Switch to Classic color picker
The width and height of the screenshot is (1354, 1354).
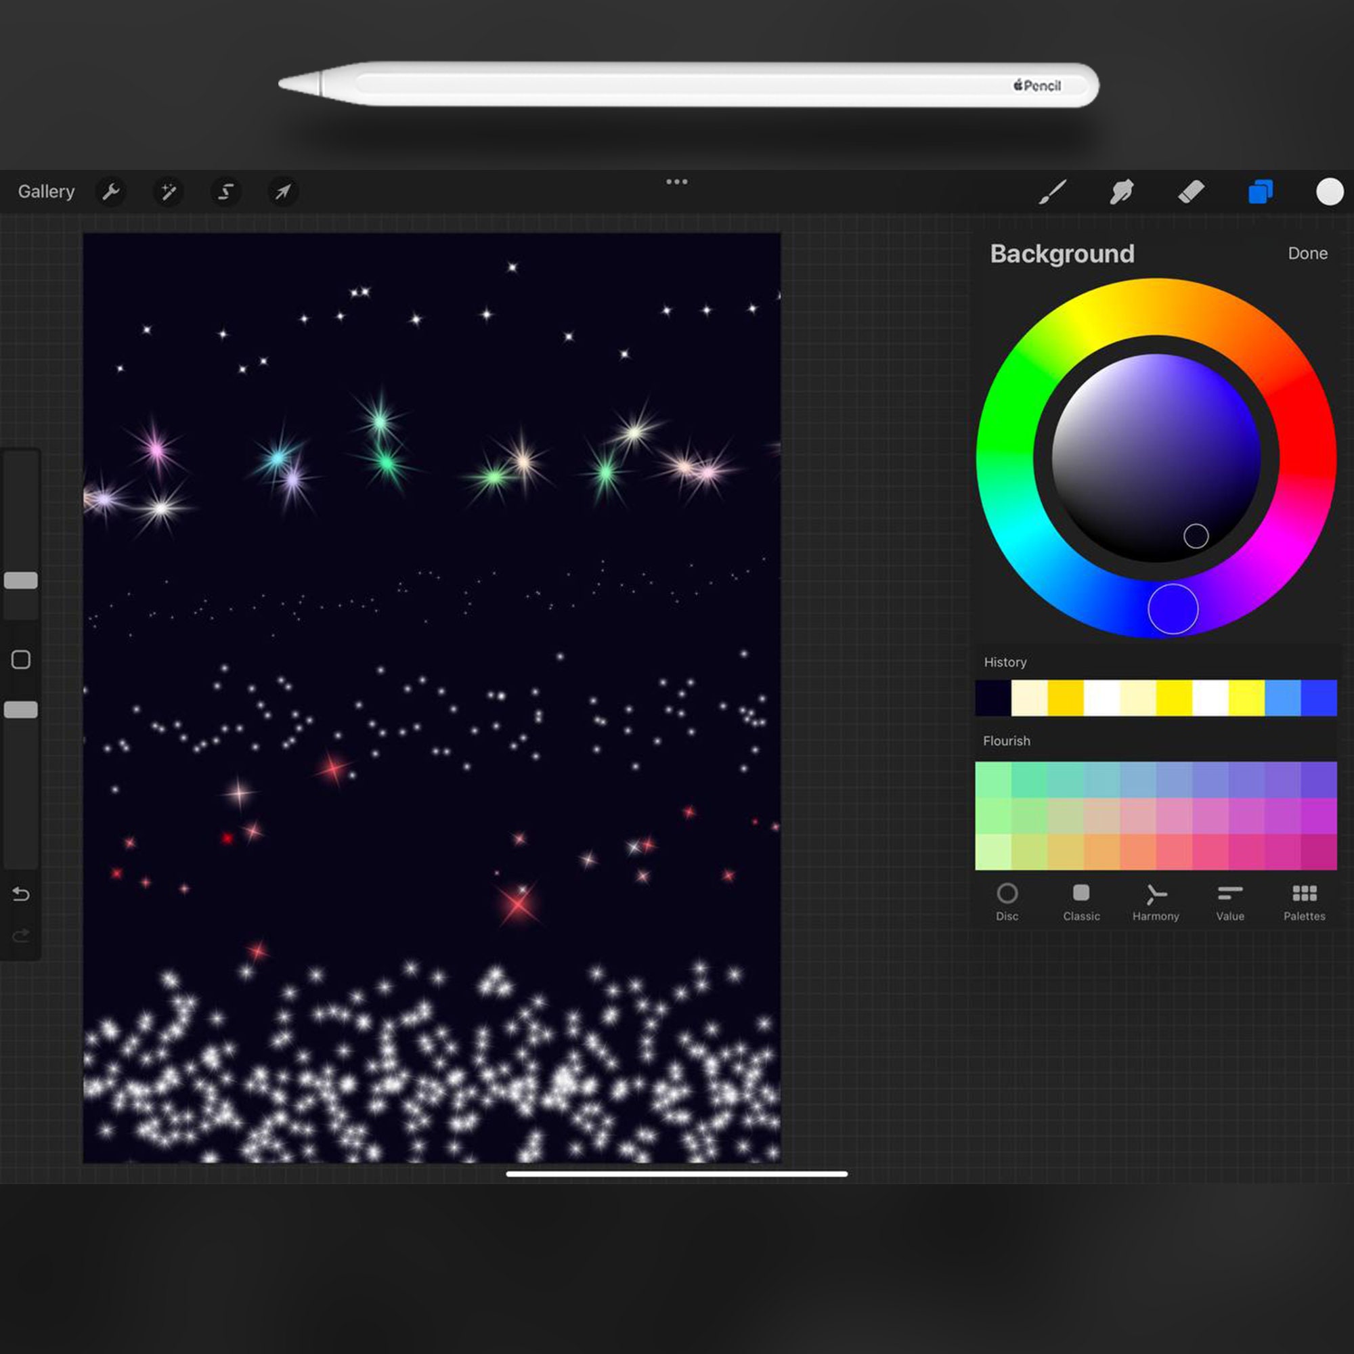(1081, 902)
